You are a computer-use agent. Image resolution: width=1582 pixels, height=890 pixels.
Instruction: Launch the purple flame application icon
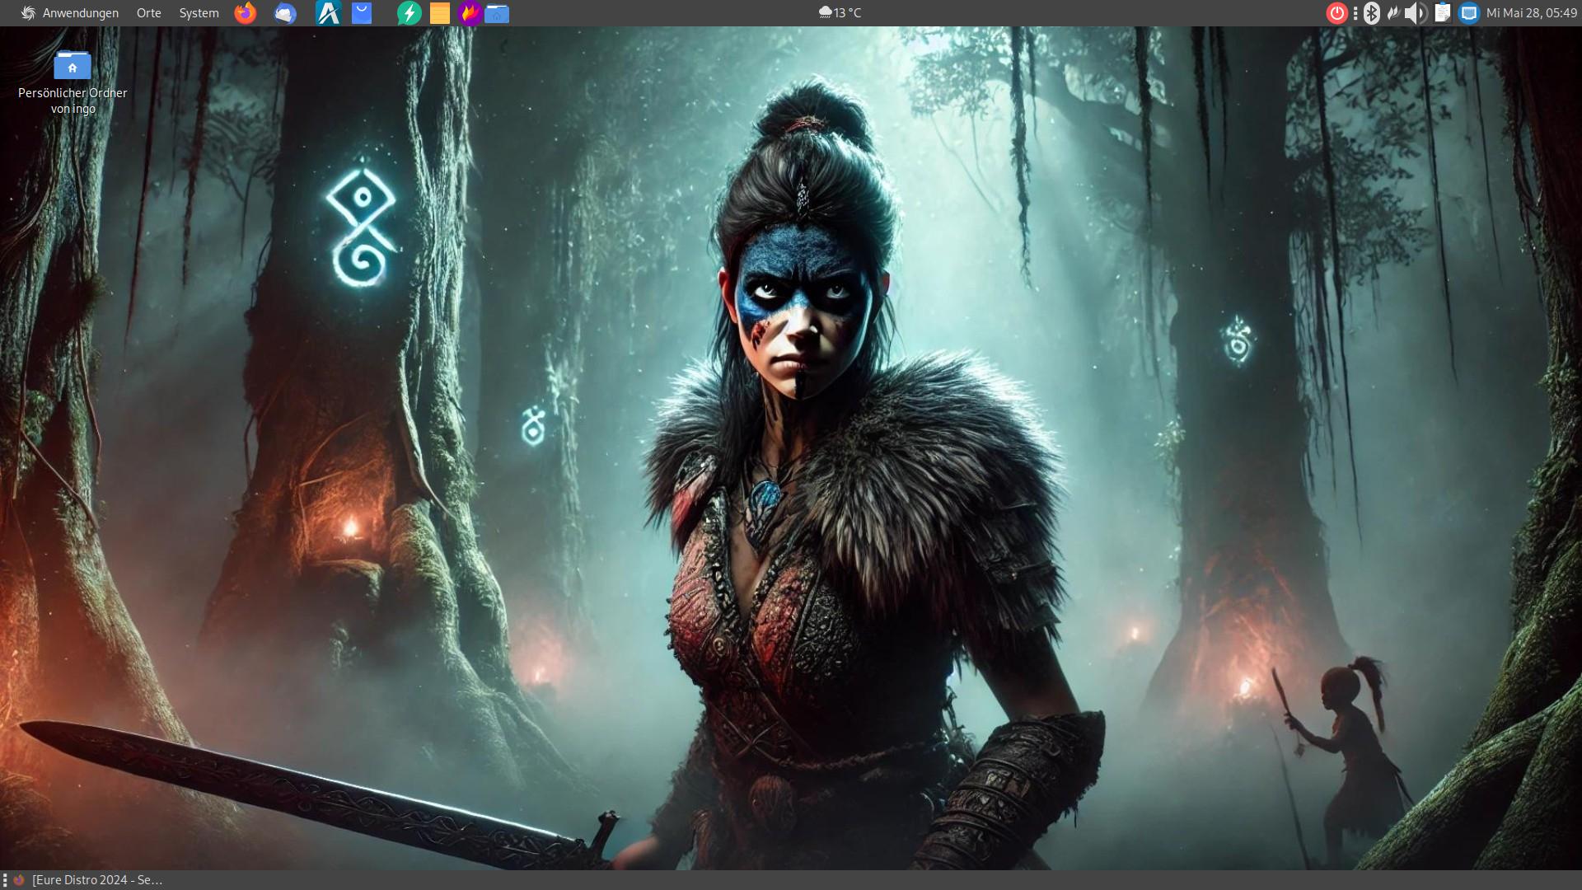coord(470,13)
